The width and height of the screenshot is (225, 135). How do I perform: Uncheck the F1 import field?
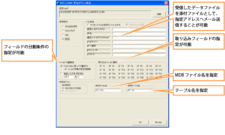pos(101,66)
